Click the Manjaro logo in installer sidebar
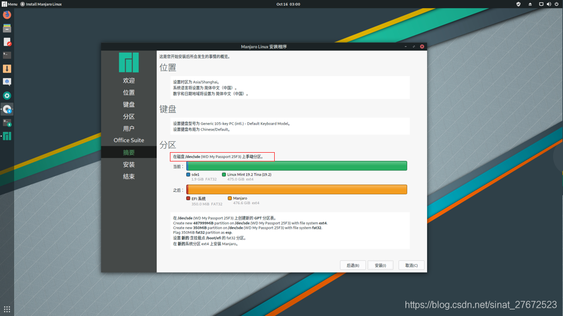The width and height of the screenshot is (563, 316). tap(128, 63)
